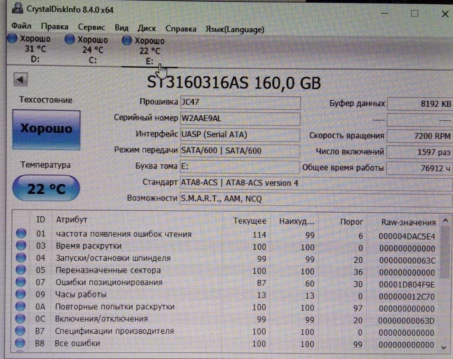Click the Текущее column header
The image size is (453, 359).
click(250, 221)
